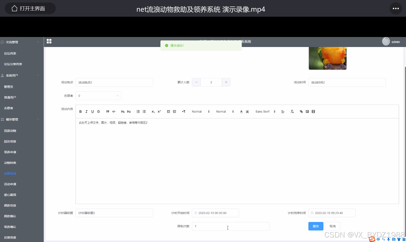The height and width of the screenshot is (242, 406).
Task: Insert a hyperlink in the editor
Action: click(301, 112)
